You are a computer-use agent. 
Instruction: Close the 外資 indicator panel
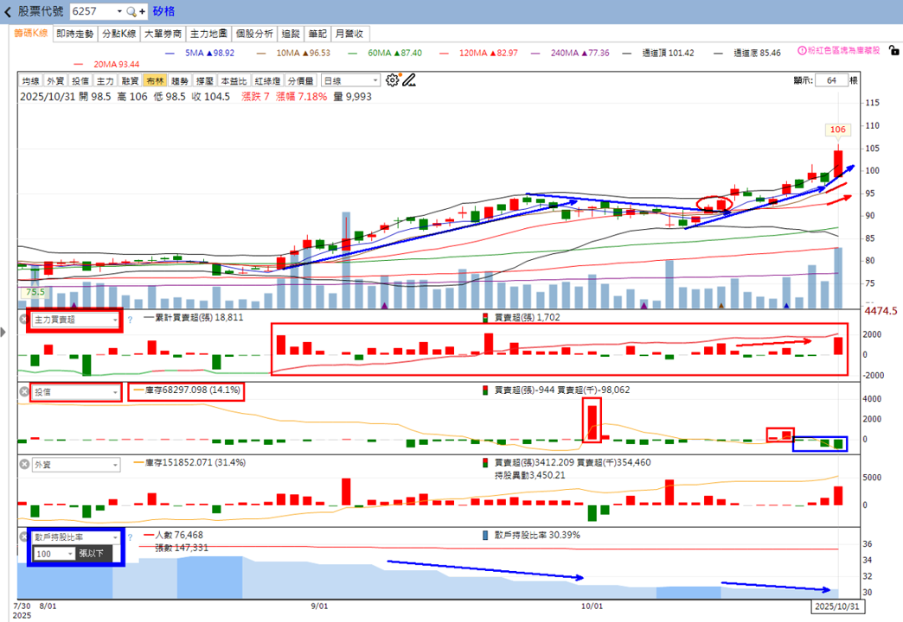pos(24,465)
